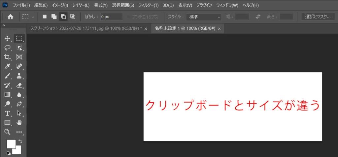This screenshot has width=338, height=157.
Task: Toggle the アンチエイリアス checkbox
Action: [128, 17]
